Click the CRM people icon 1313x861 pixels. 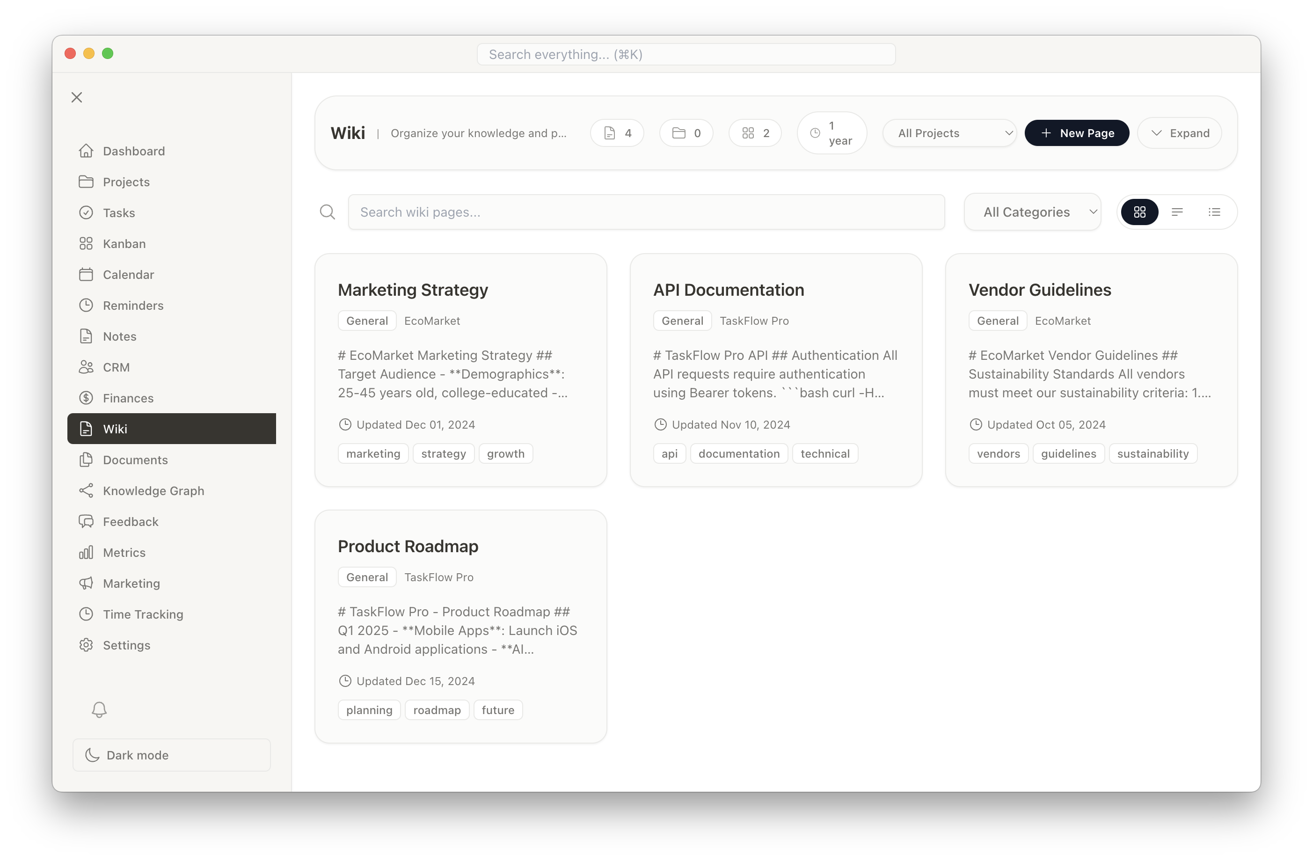tap(86, 367)
